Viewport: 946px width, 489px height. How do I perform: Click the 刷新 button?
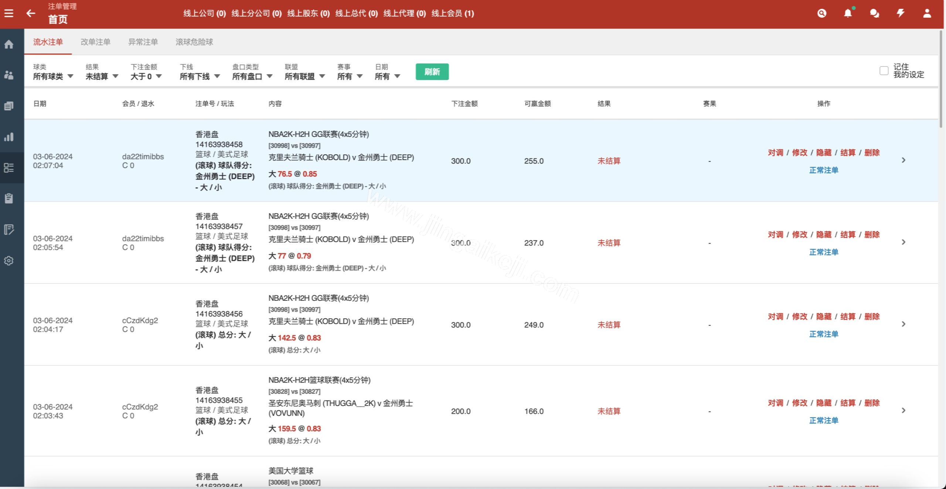tap(432, 71)
